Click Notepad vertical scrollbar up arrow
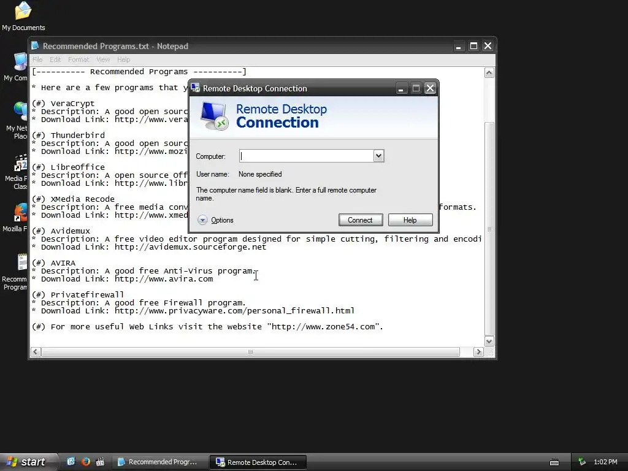 click(489, 72)
